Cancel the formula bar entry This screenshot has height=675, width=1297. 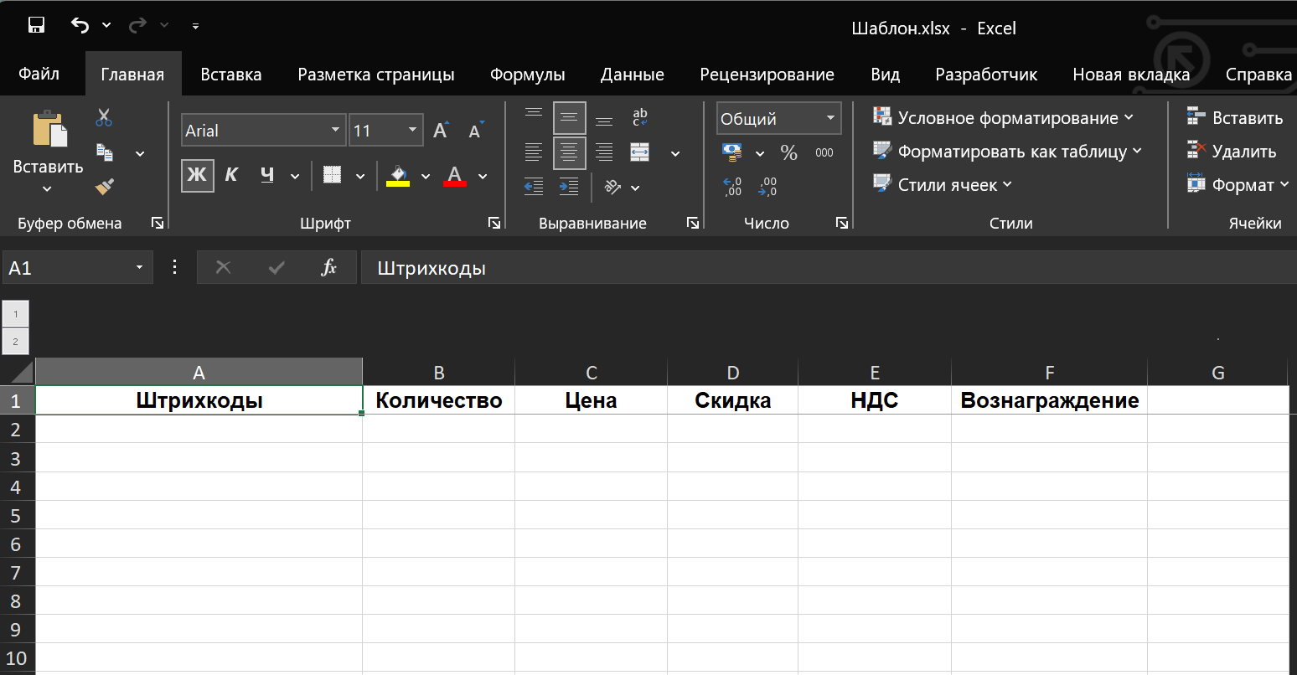[223, 267]
